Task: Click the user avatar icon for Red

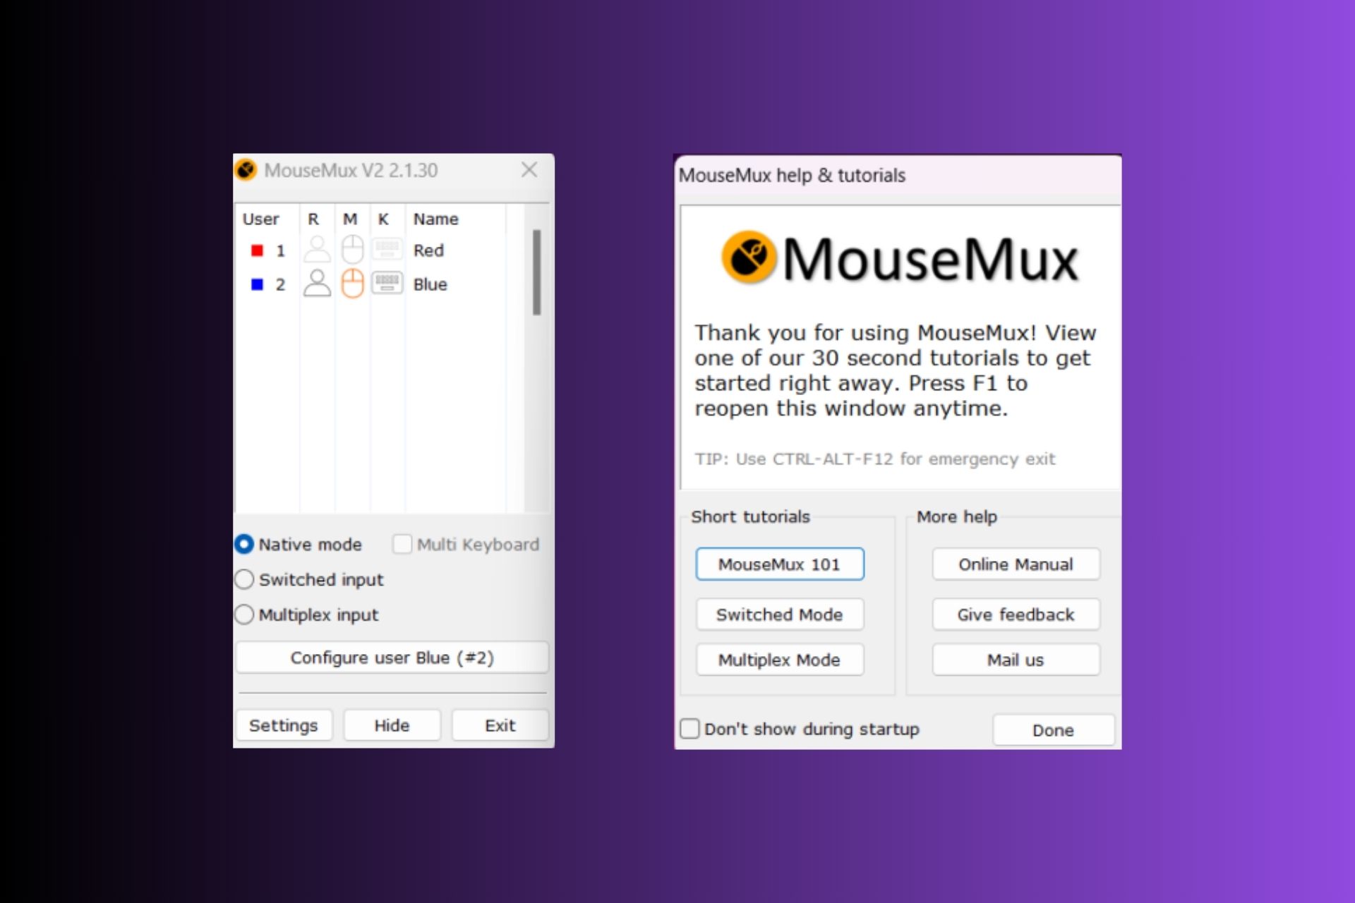Action: [x=317, y=249]
